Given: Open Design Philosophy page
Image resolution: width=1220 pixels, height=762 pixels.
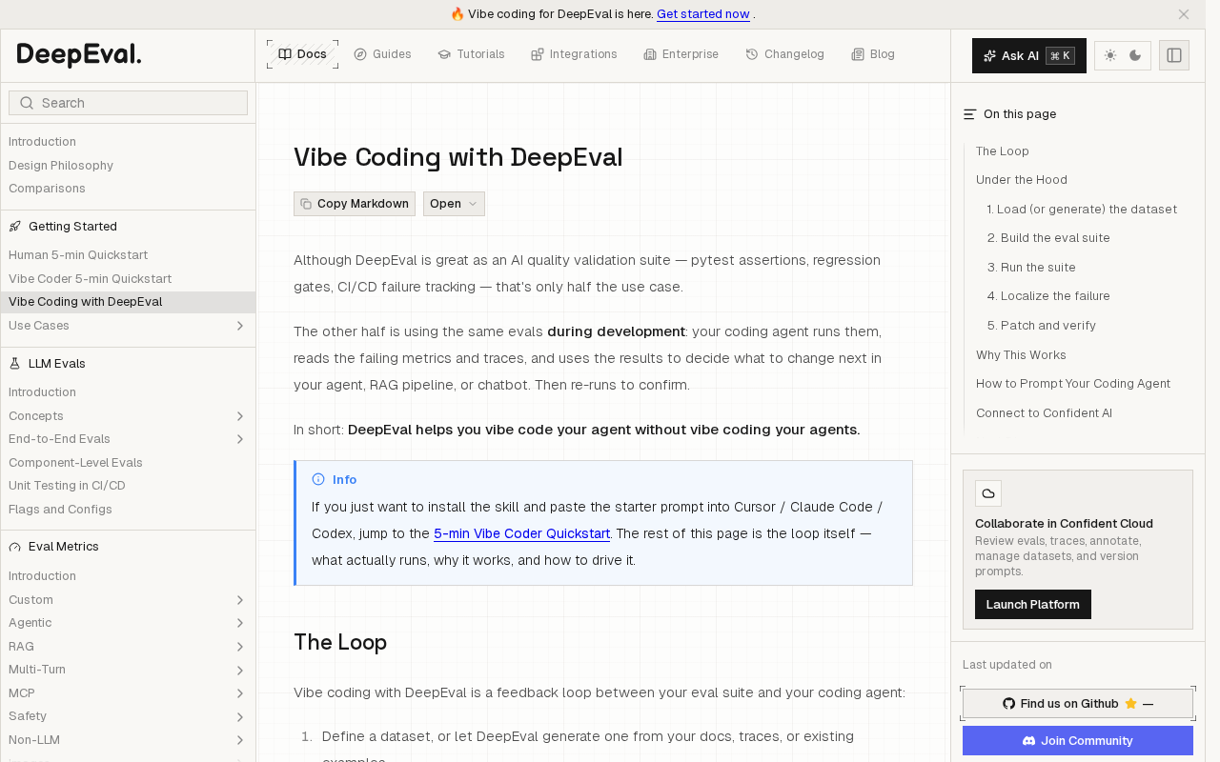Looking at the screenshot, I should [x=61, y=166].
